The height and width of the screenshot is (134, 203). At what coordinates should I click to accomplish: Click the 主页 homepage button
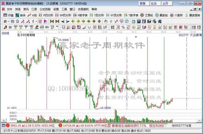tap(167, 3)
